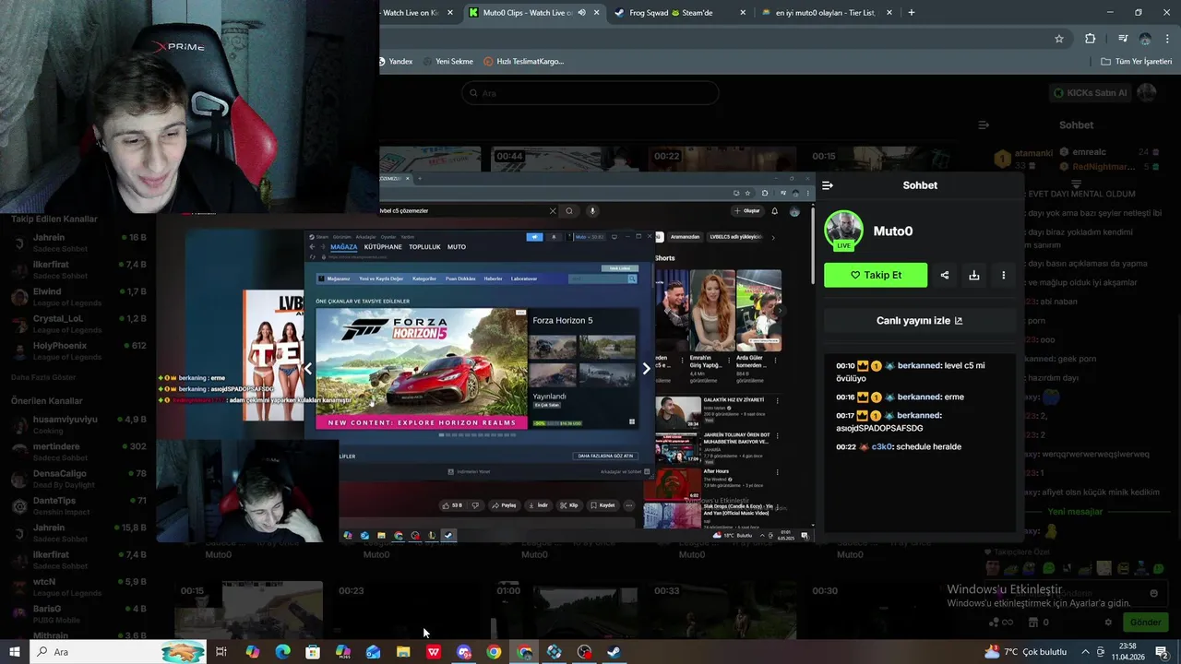Open Discord from the taskbar
The width and height of the screenshot is (1181, 664).
point(463,652)
